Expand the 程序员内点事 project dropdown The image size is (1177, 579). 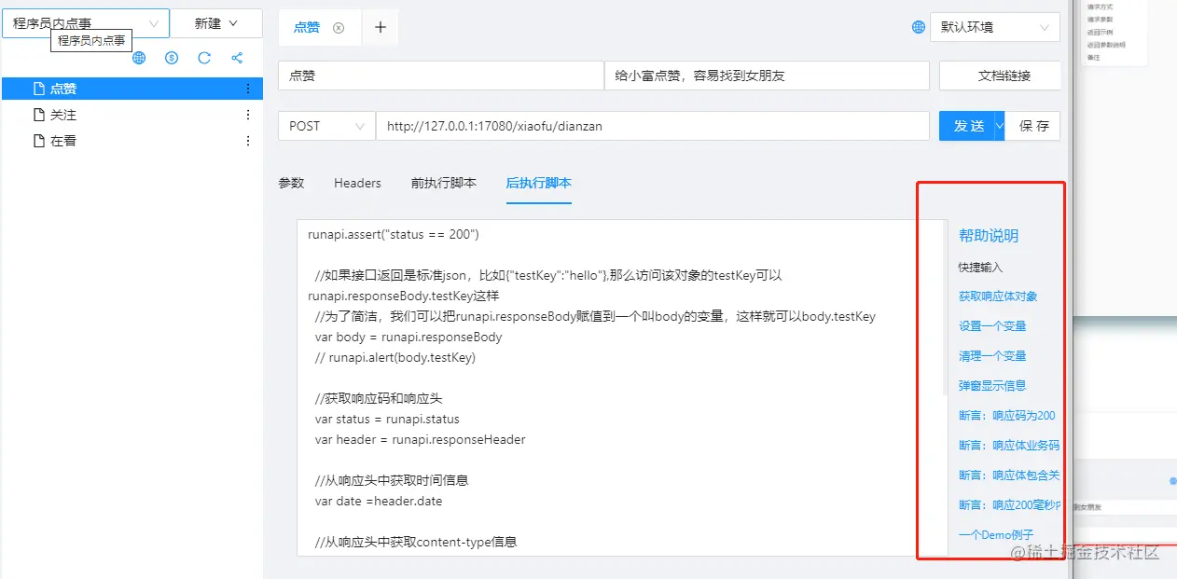[x=86, y=23]
